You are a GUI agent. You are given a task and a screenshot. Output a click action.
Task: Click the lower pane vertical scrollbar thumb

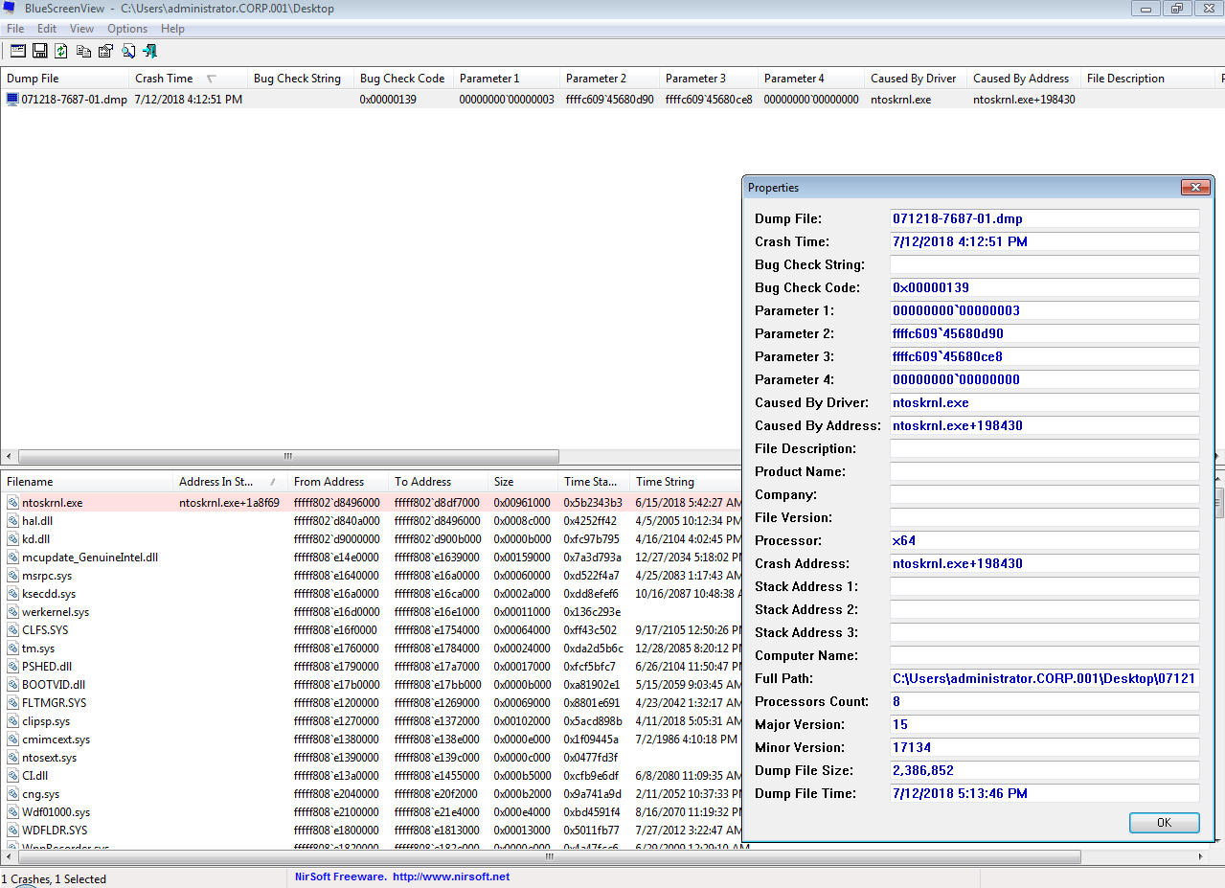pyautogui.click(x=1219, y=503)
